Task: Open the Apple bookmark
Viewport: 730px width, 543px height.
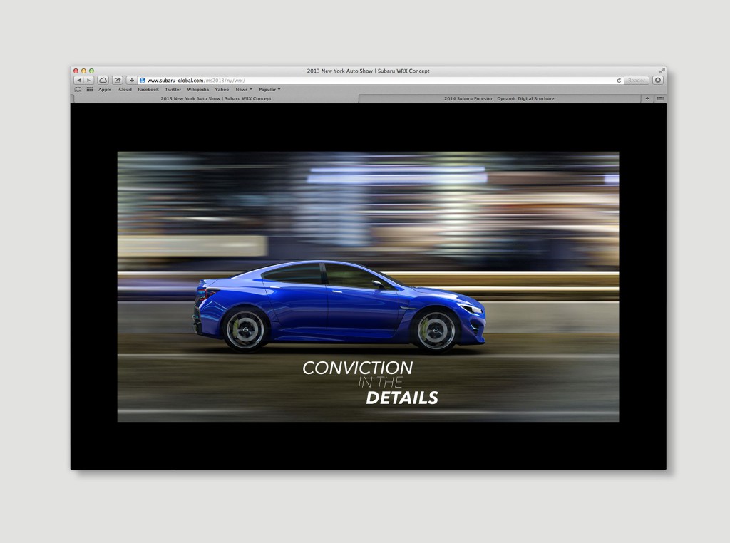Action: click(x=105, y=89)
